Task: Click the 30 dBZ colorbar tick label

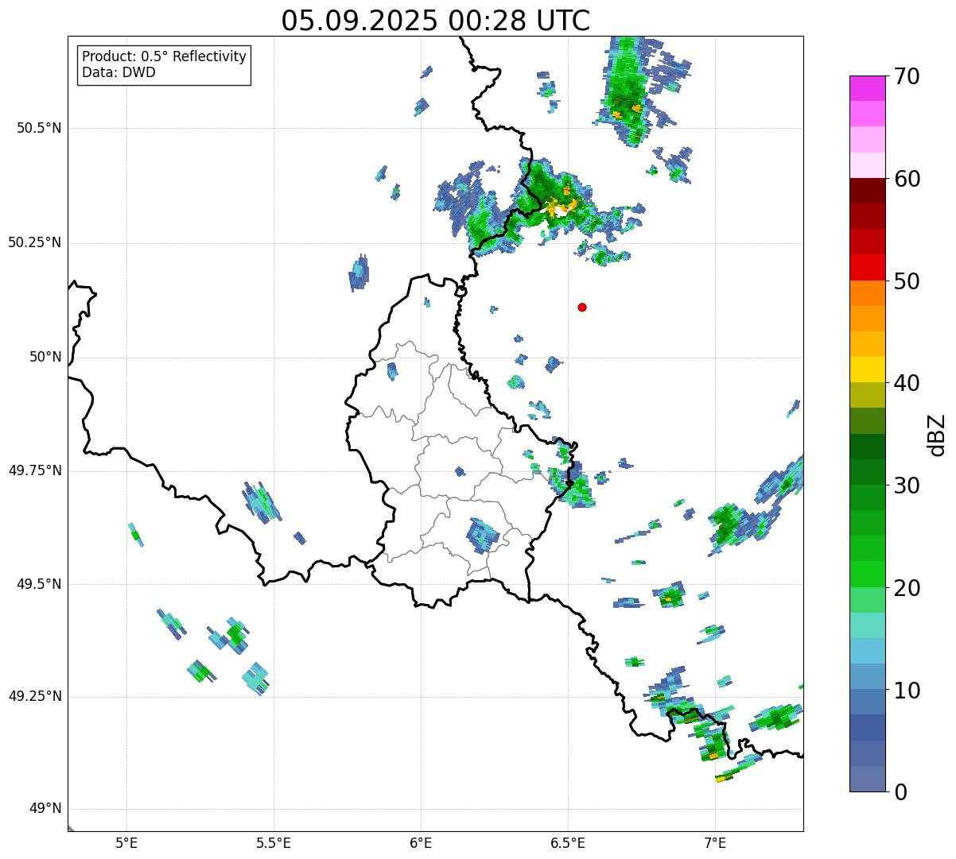Action: pyautogui.click(x=907, y=486)
